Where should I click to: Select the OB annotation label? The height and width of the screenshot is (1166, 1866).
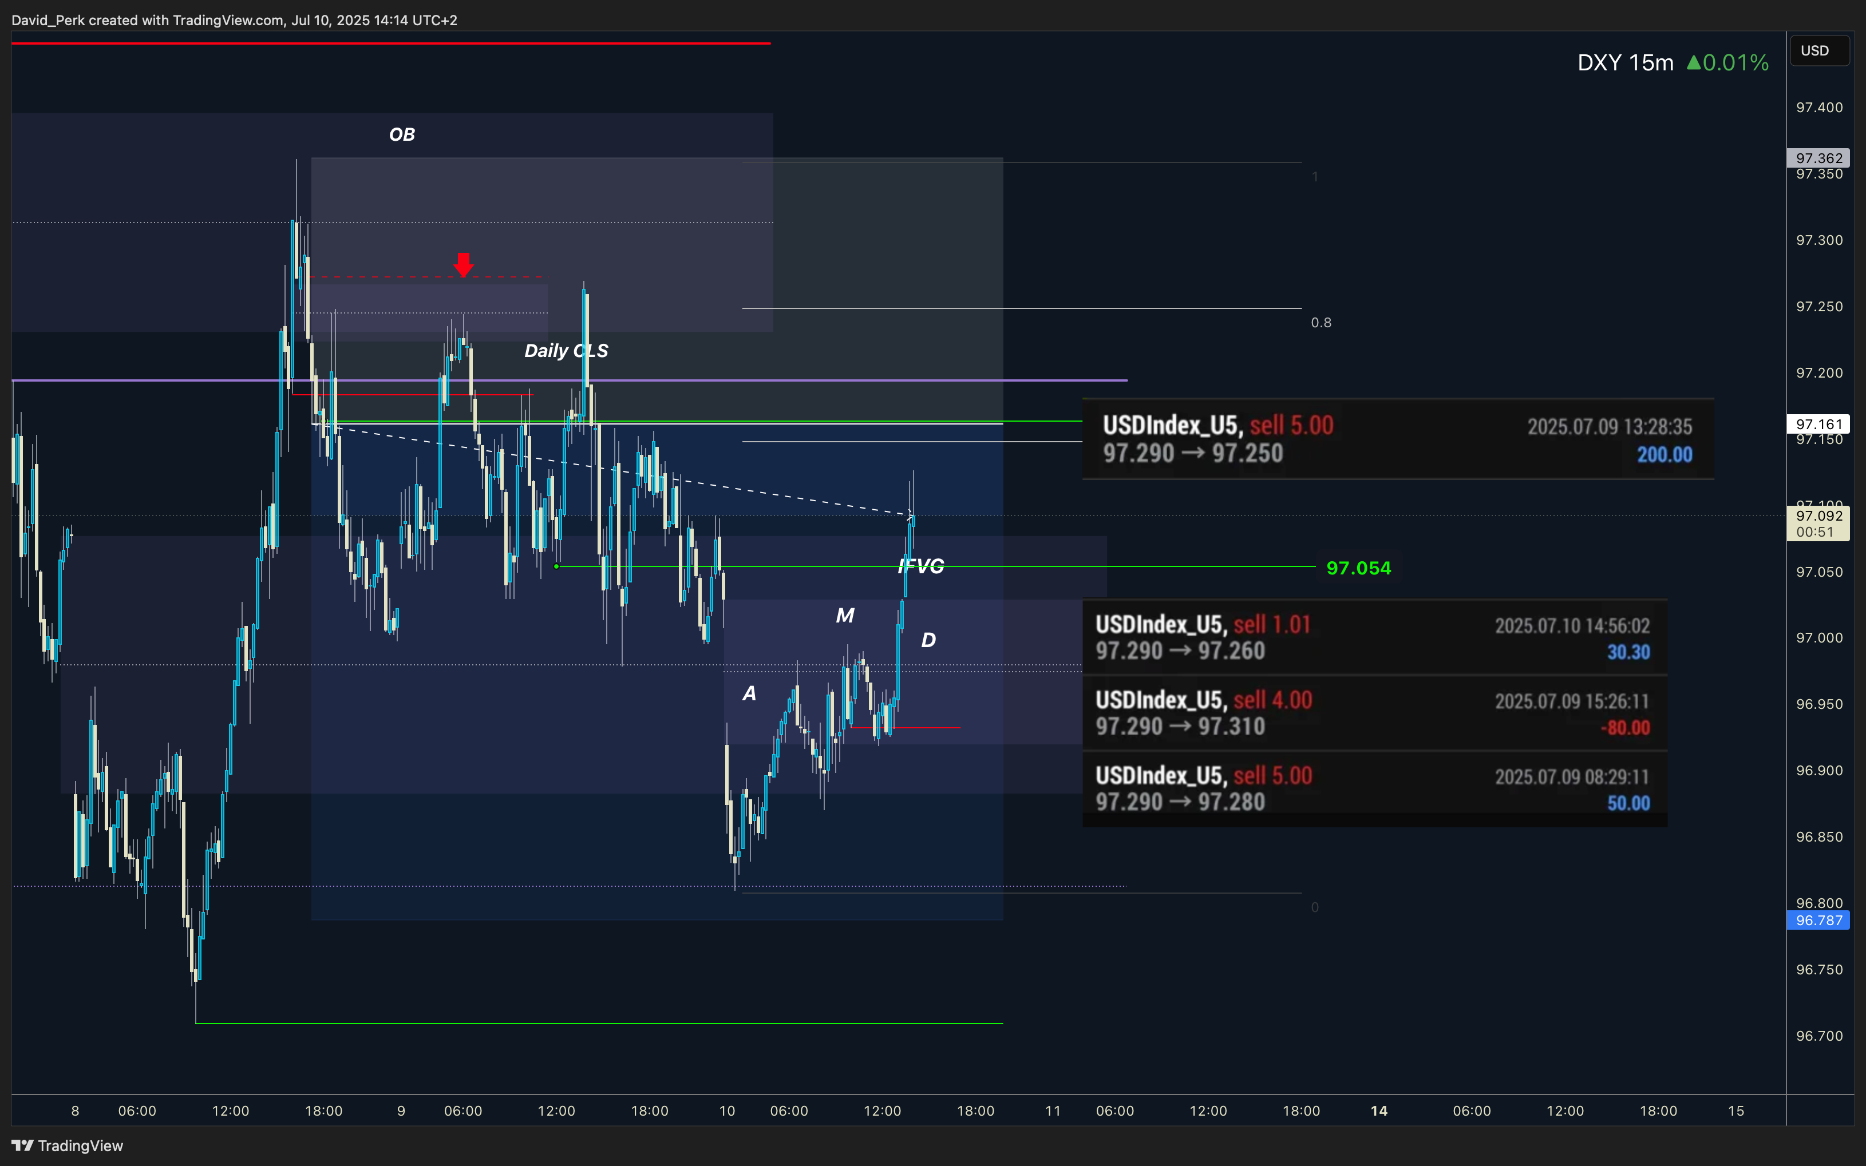coord(402,134)
